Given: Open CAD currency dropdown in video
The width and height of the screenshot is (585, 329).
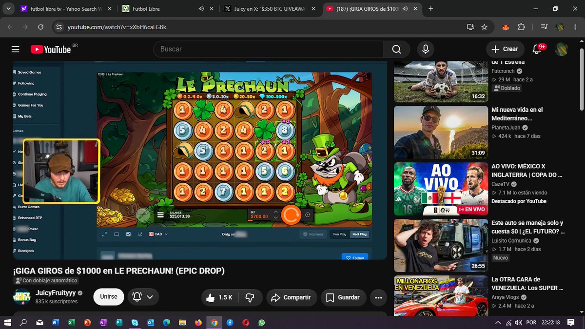Looking at the screenshot, I should pos(157,234).
